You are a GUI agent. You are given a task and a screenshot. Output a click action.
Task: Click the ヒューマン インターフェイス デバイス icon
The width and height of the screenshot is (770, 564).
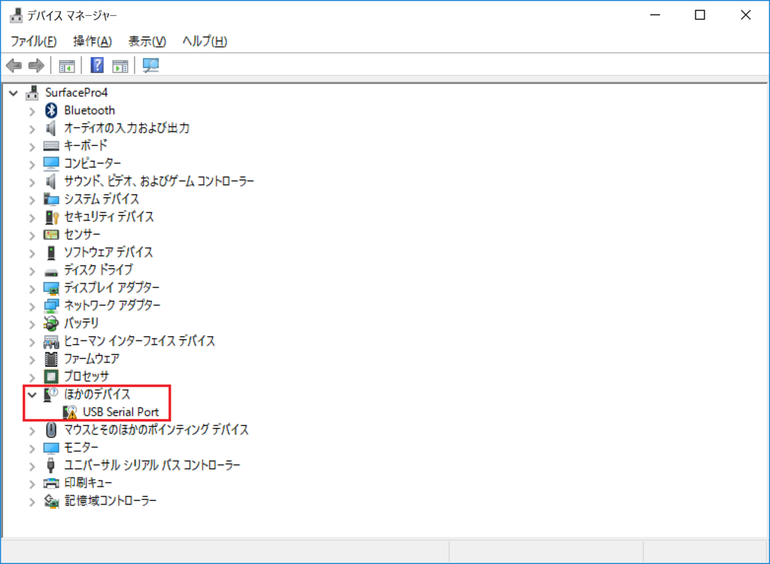pyautogui.click(x=51, y=341)
